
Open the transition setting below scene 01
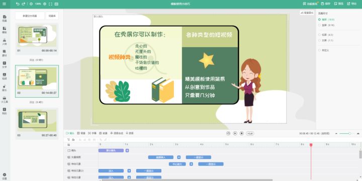(x=36, y=60)
